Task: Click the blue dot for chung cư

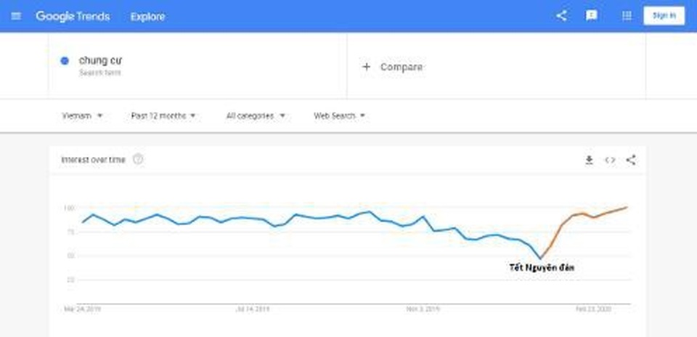Action: pos(65,61)
